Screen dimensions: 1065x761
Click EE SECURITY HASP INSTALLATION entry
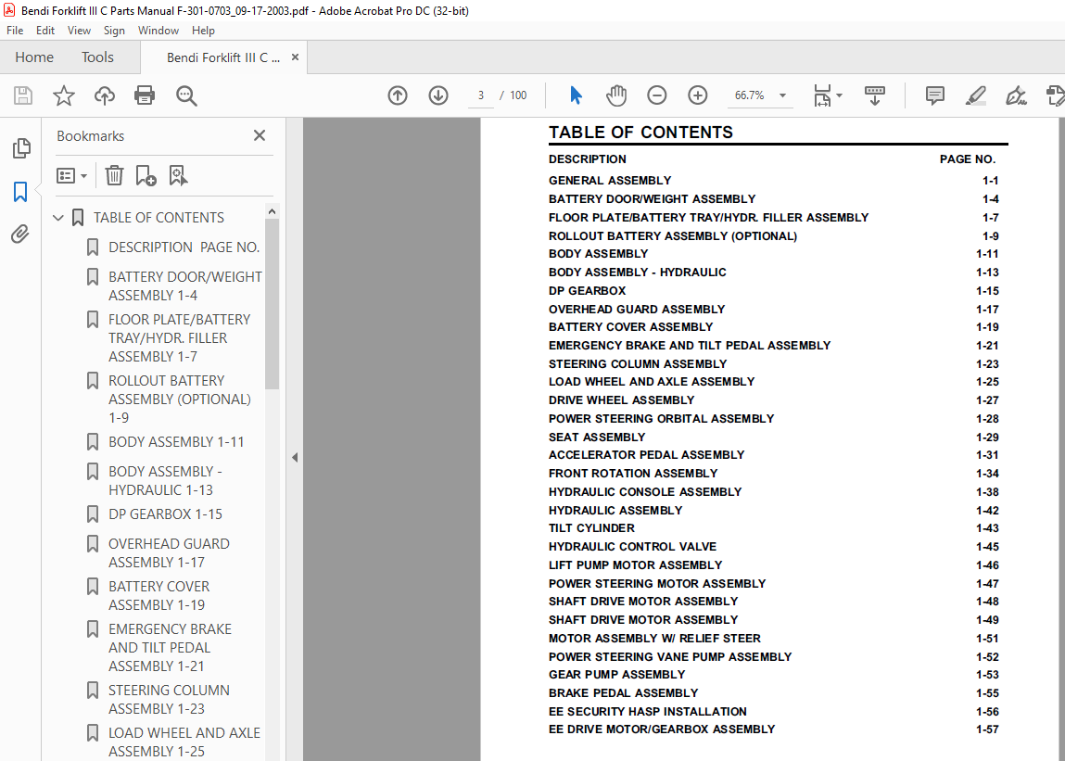coord(647,711)
